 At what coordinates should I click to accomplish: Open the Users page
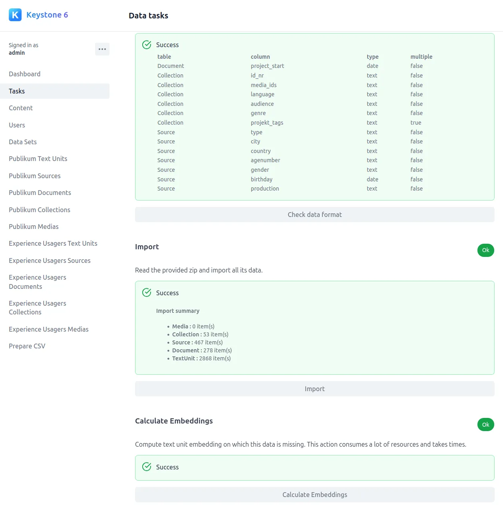coord(17,125)
